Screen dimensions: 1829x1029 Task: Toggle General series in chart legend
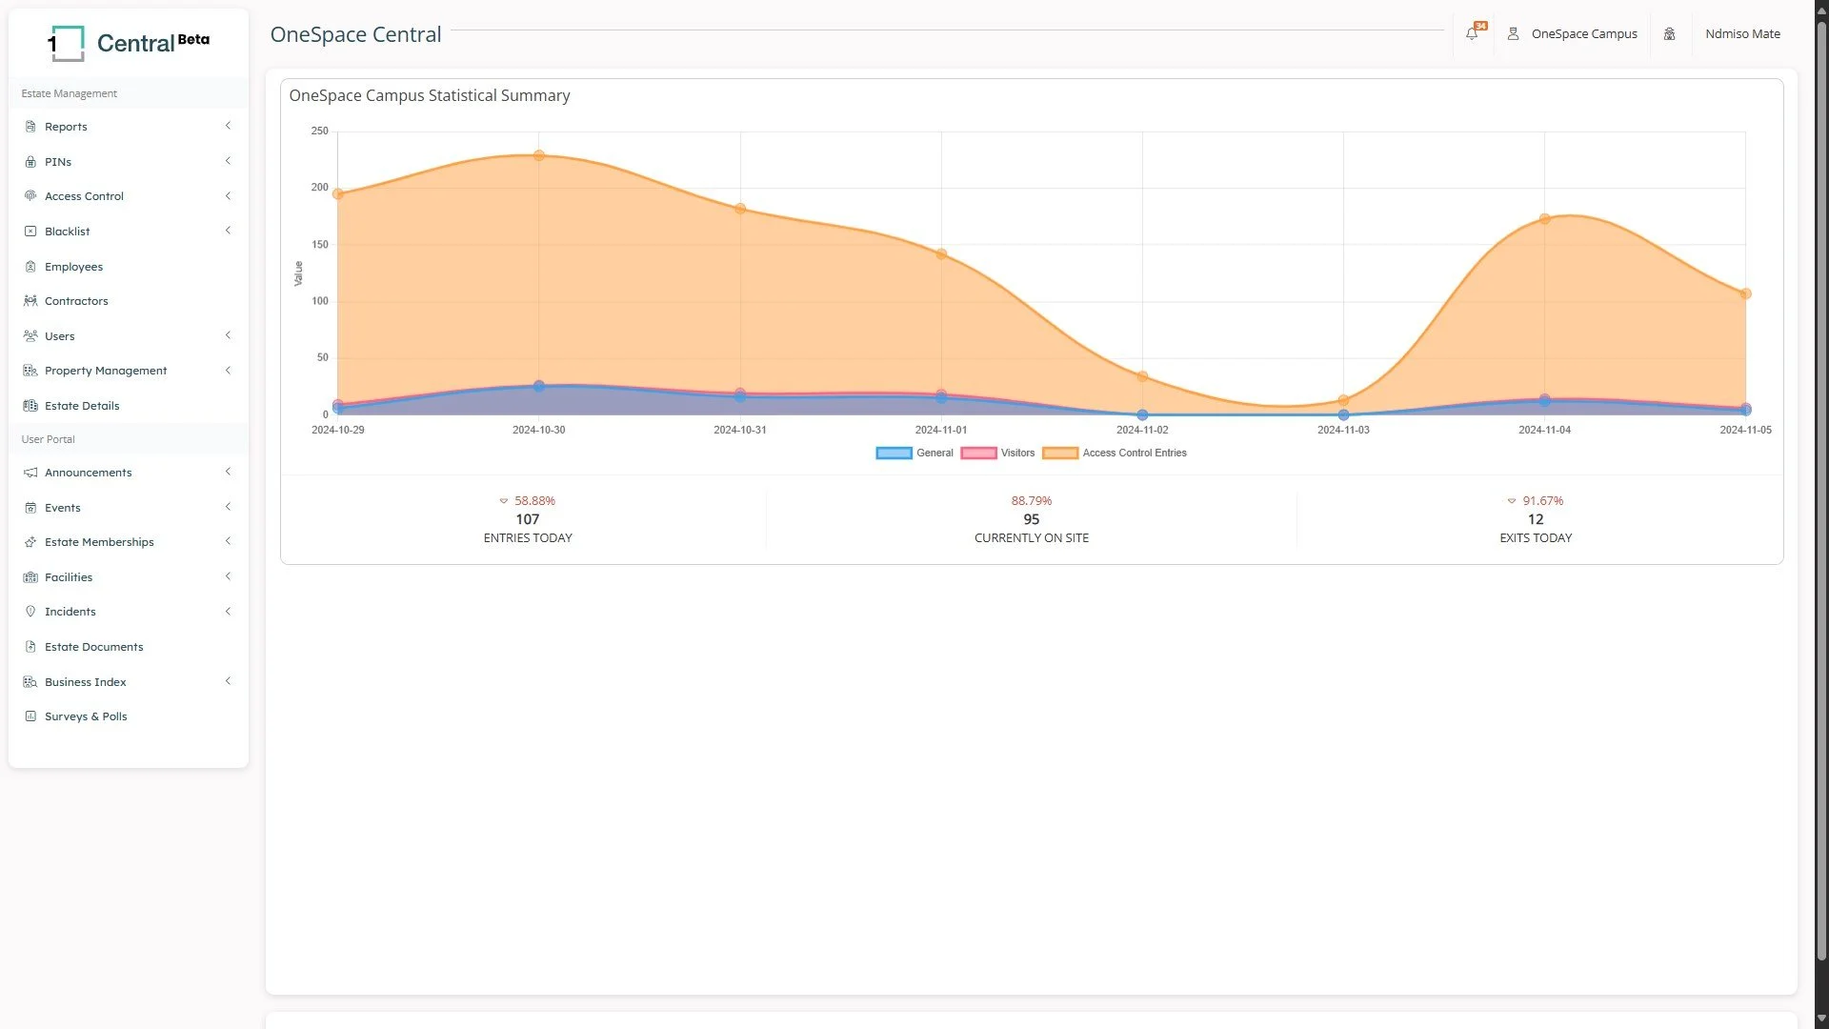pos(914,454)
